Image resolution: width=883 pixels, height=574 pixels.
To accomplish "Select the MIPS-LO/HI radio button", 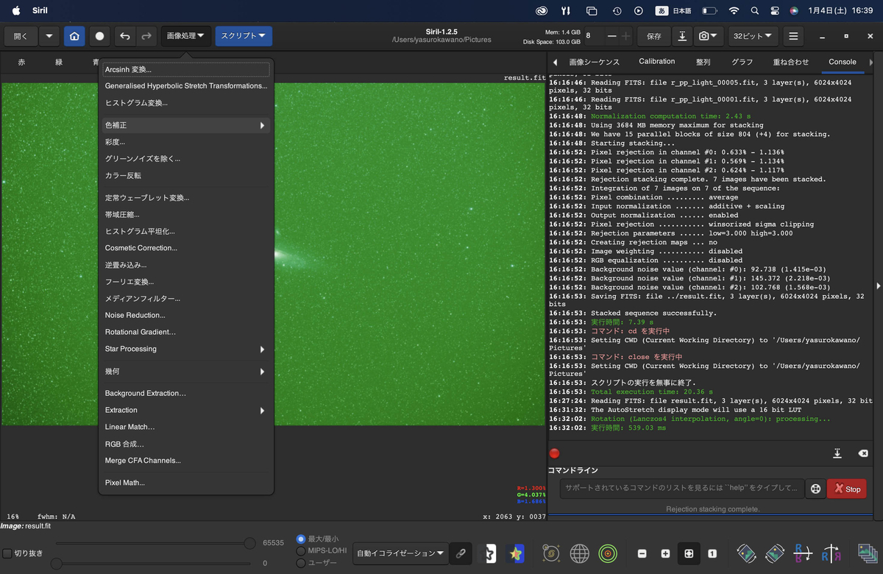I will click(x=301, y=551).
